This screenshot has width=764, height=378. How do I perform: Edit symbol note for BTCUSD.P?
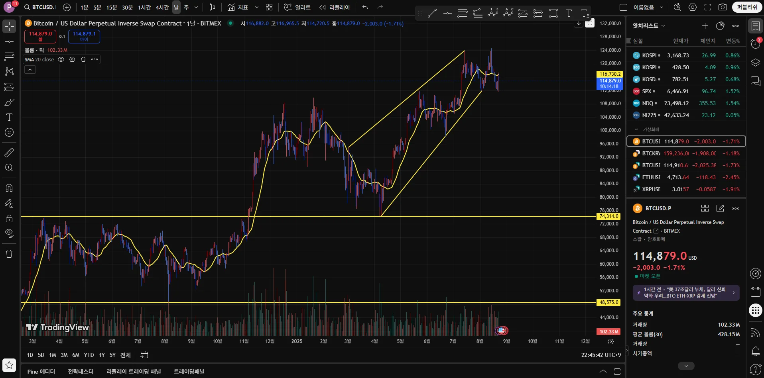[720, 208]
